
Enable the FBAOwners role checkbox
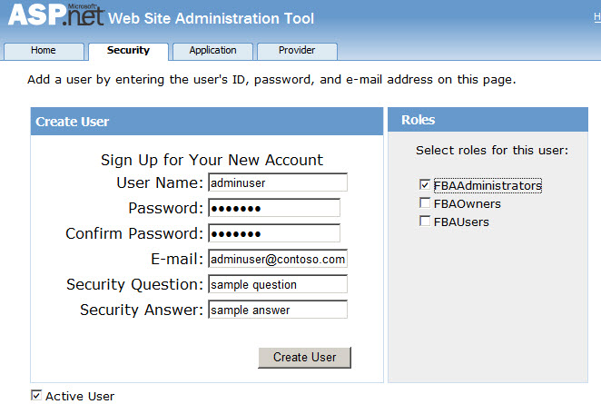[424, 203]
